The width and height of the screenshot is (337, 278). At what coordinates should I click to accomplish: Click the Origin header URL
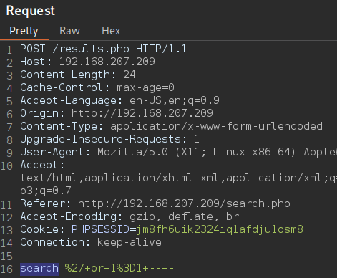point(142,113)
